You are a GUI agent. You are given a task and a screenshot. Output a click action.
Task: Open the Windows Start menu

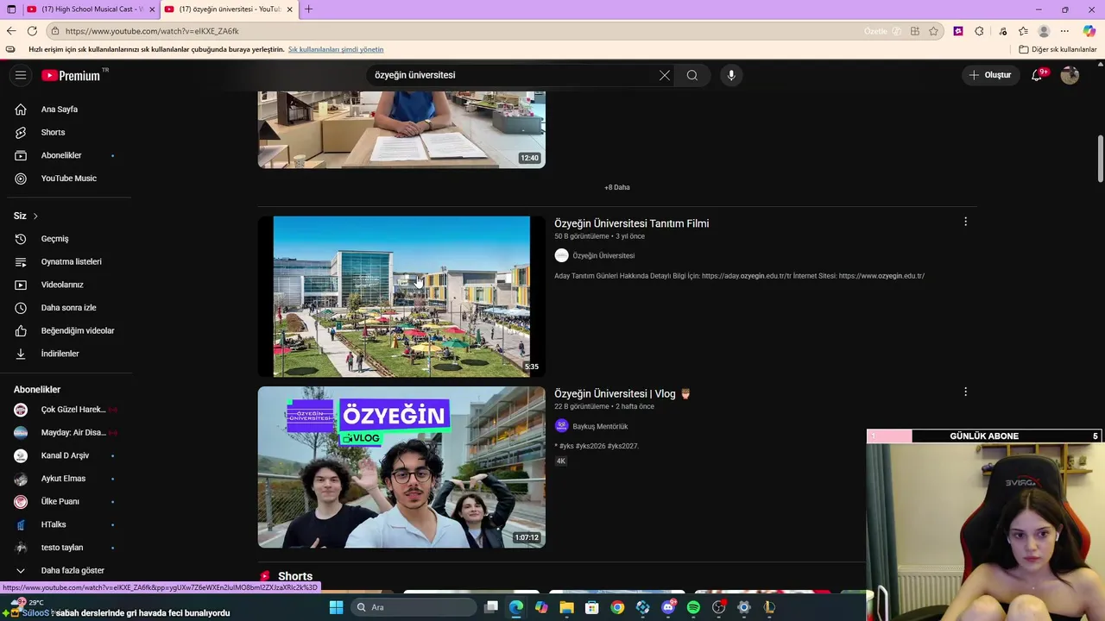337,607
